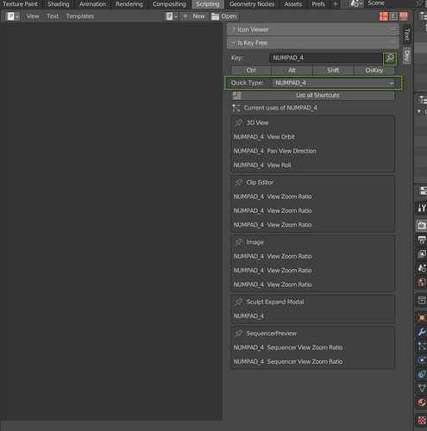Open the View menu in text editor
The image size is (427, 431).
pyautogui.click(x=33, y=16)
